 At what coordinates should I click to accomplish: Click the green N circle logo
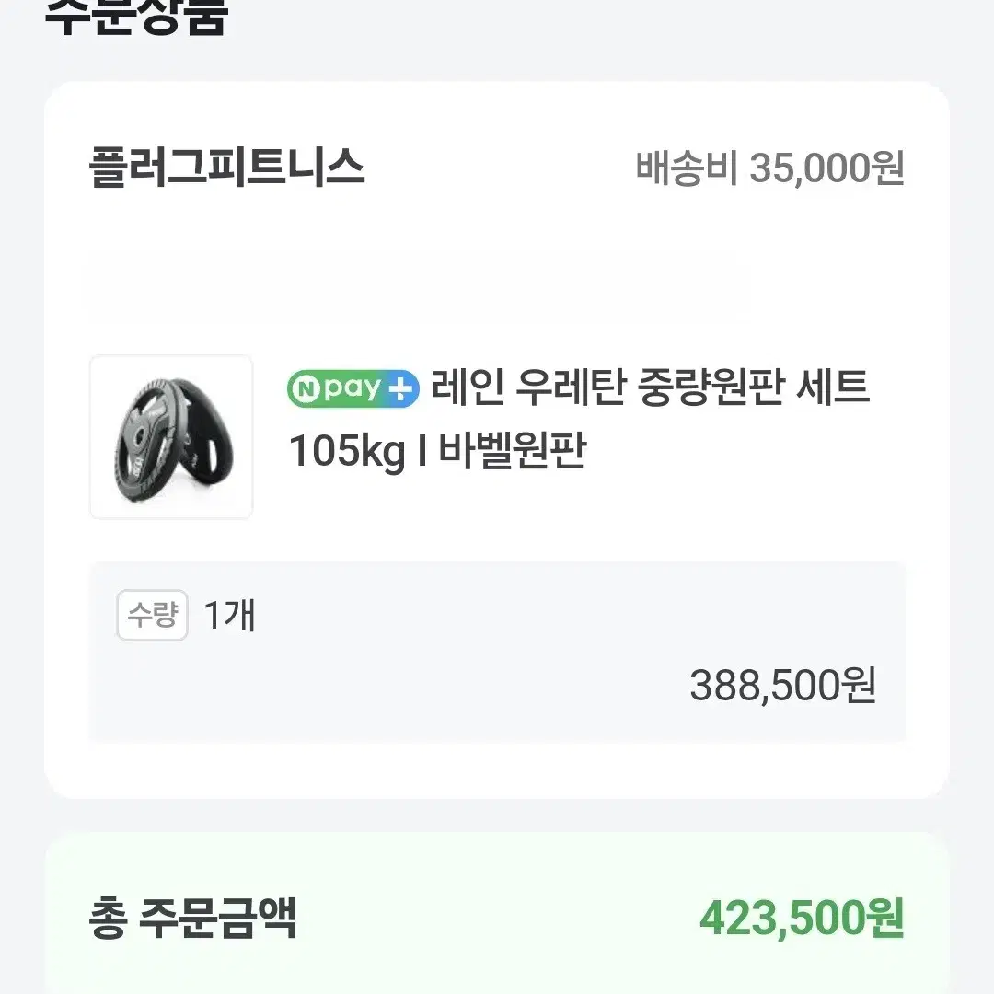pos(306,388)
